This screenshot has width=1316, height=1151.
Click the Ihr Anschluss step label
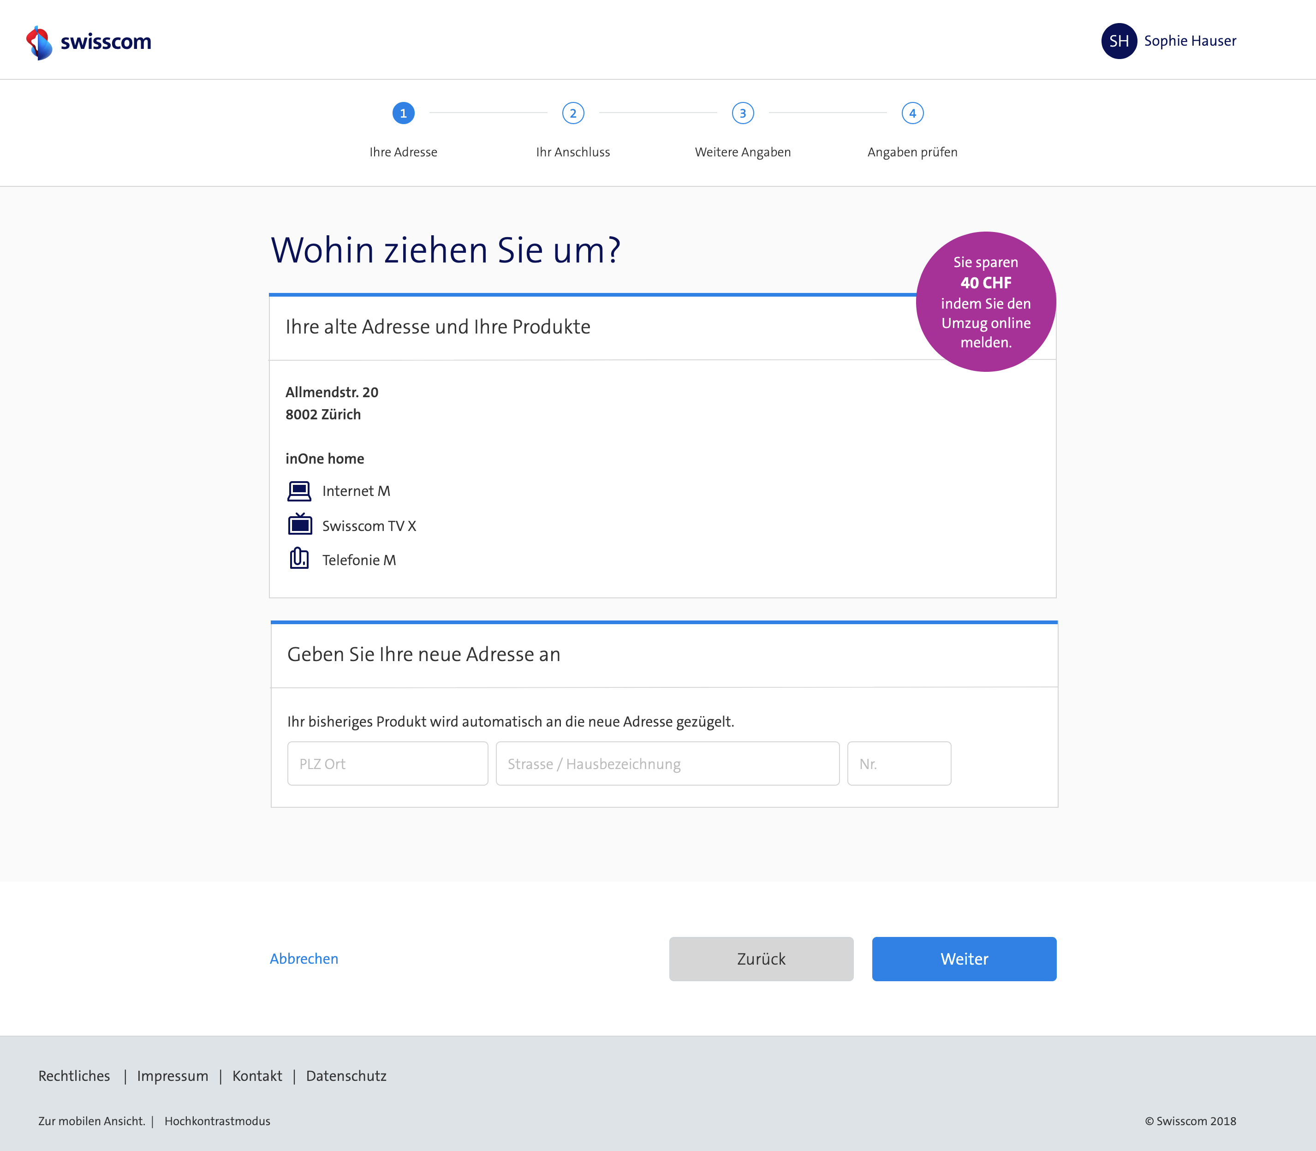point(573,152)
